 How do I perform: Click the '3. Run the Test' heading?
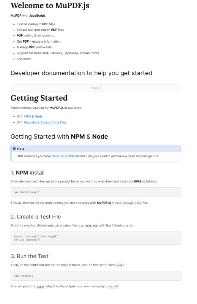(x=30, y=256)
